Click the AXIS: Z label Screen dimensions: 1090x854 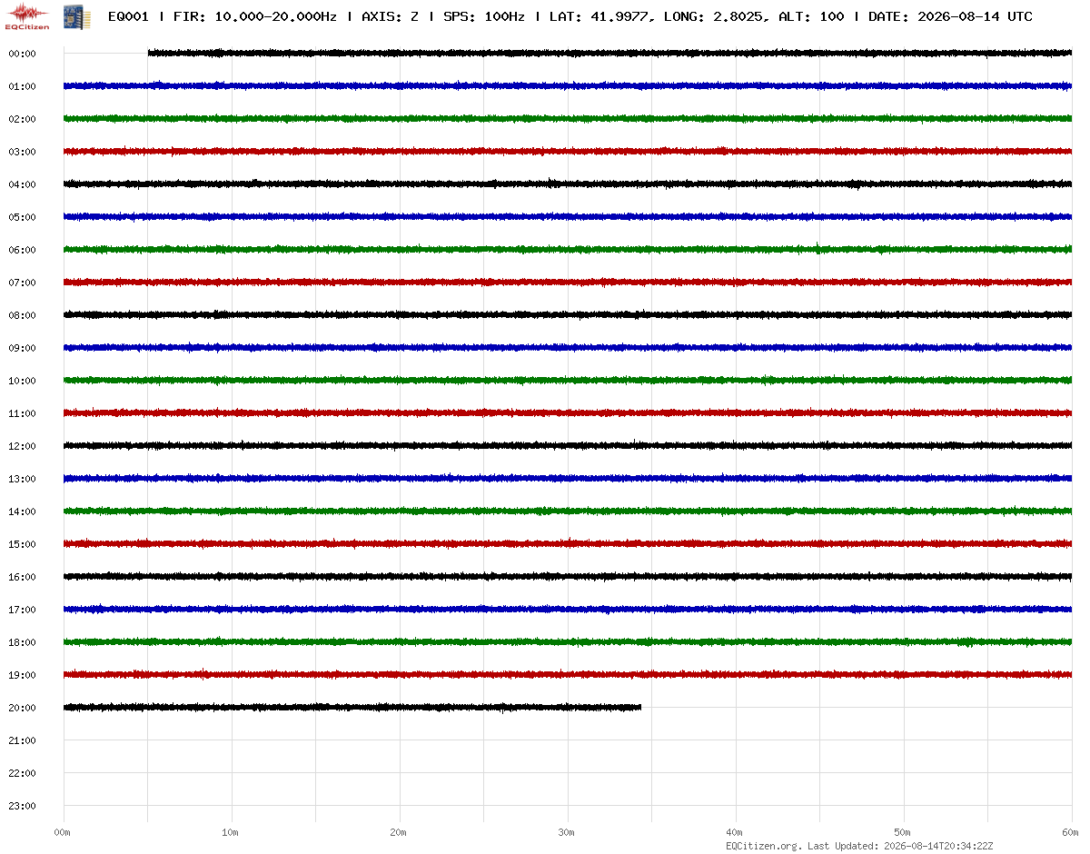(390, 16)
